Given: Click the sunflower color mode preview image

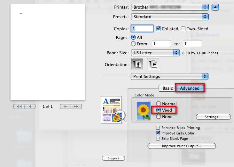Looking at the screenshot, I should pos(143,111).
